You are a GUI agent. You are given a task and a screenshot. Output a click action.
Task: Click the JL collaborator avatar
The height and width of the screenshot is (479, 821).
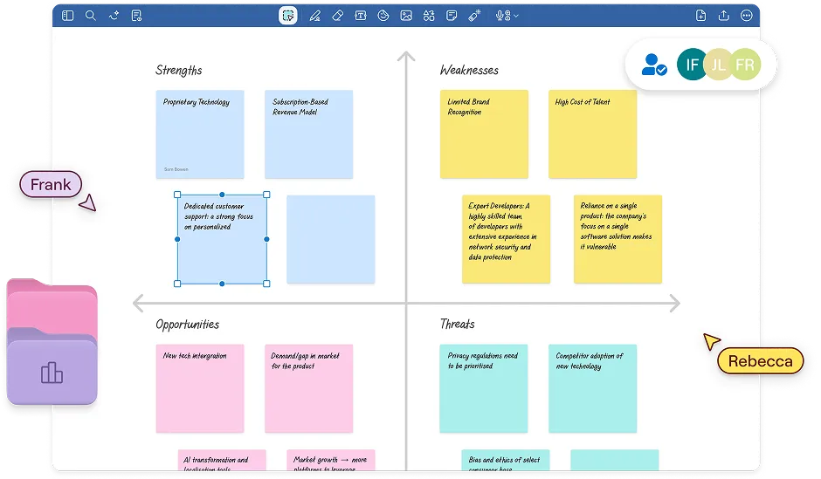click(718, 65)
